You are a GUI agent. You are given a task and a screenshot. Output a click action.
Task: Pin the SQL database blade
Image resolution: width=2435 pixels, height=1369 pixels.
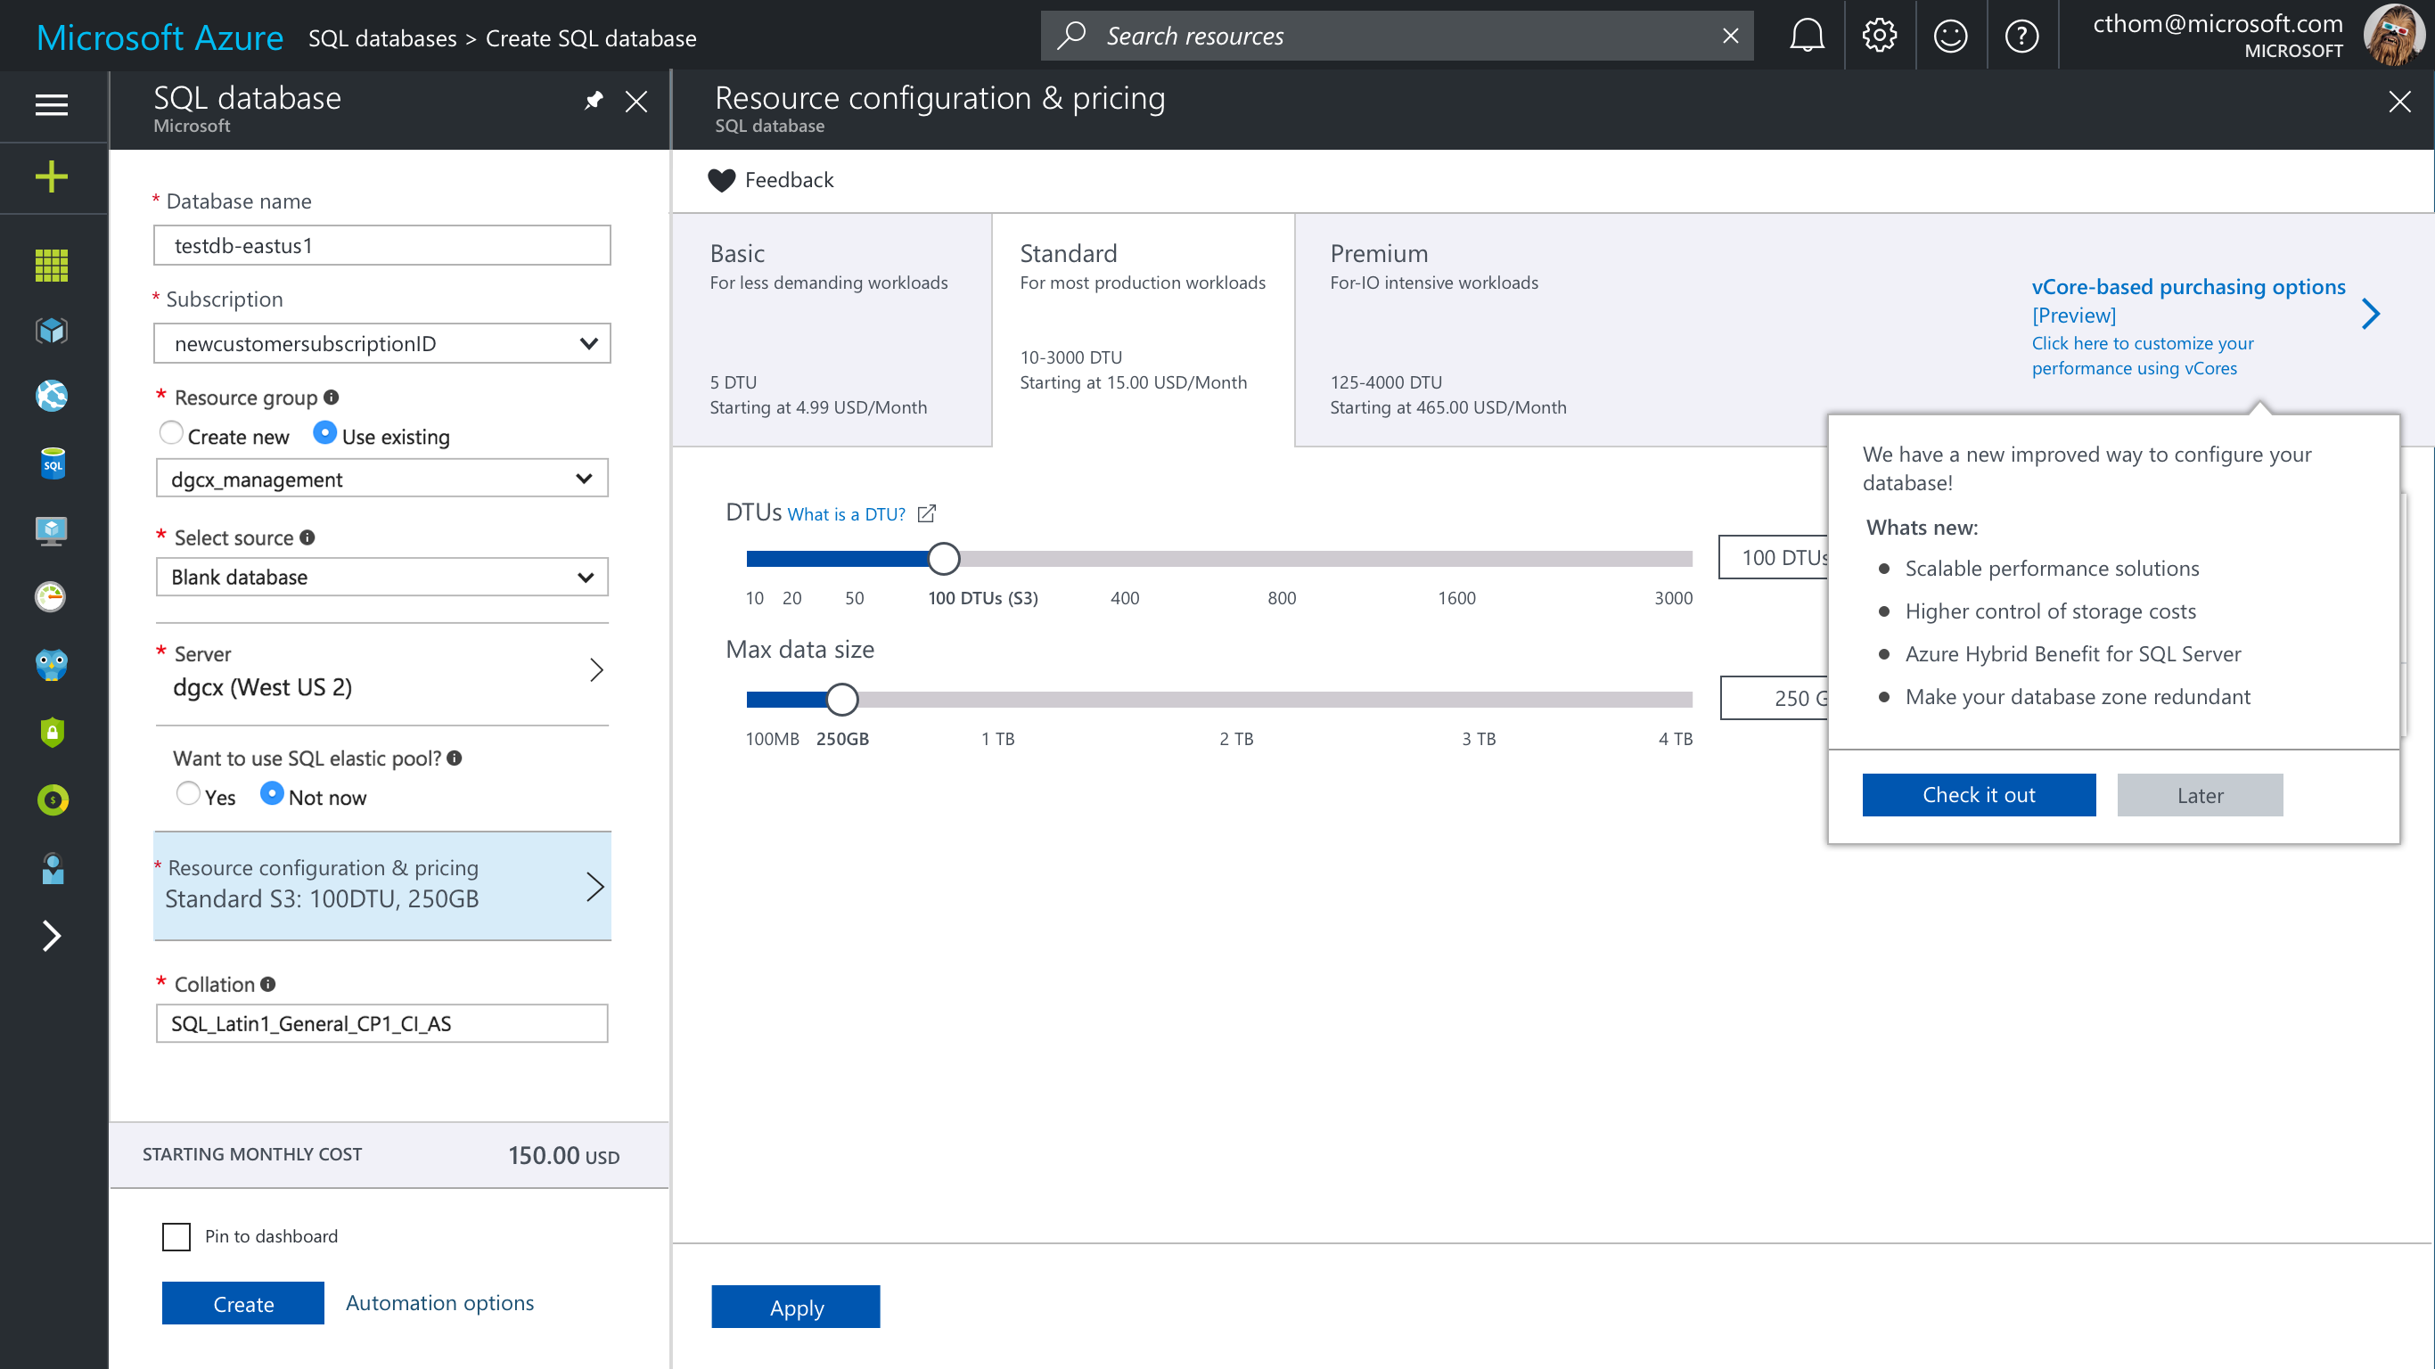(x=594, y=100)
